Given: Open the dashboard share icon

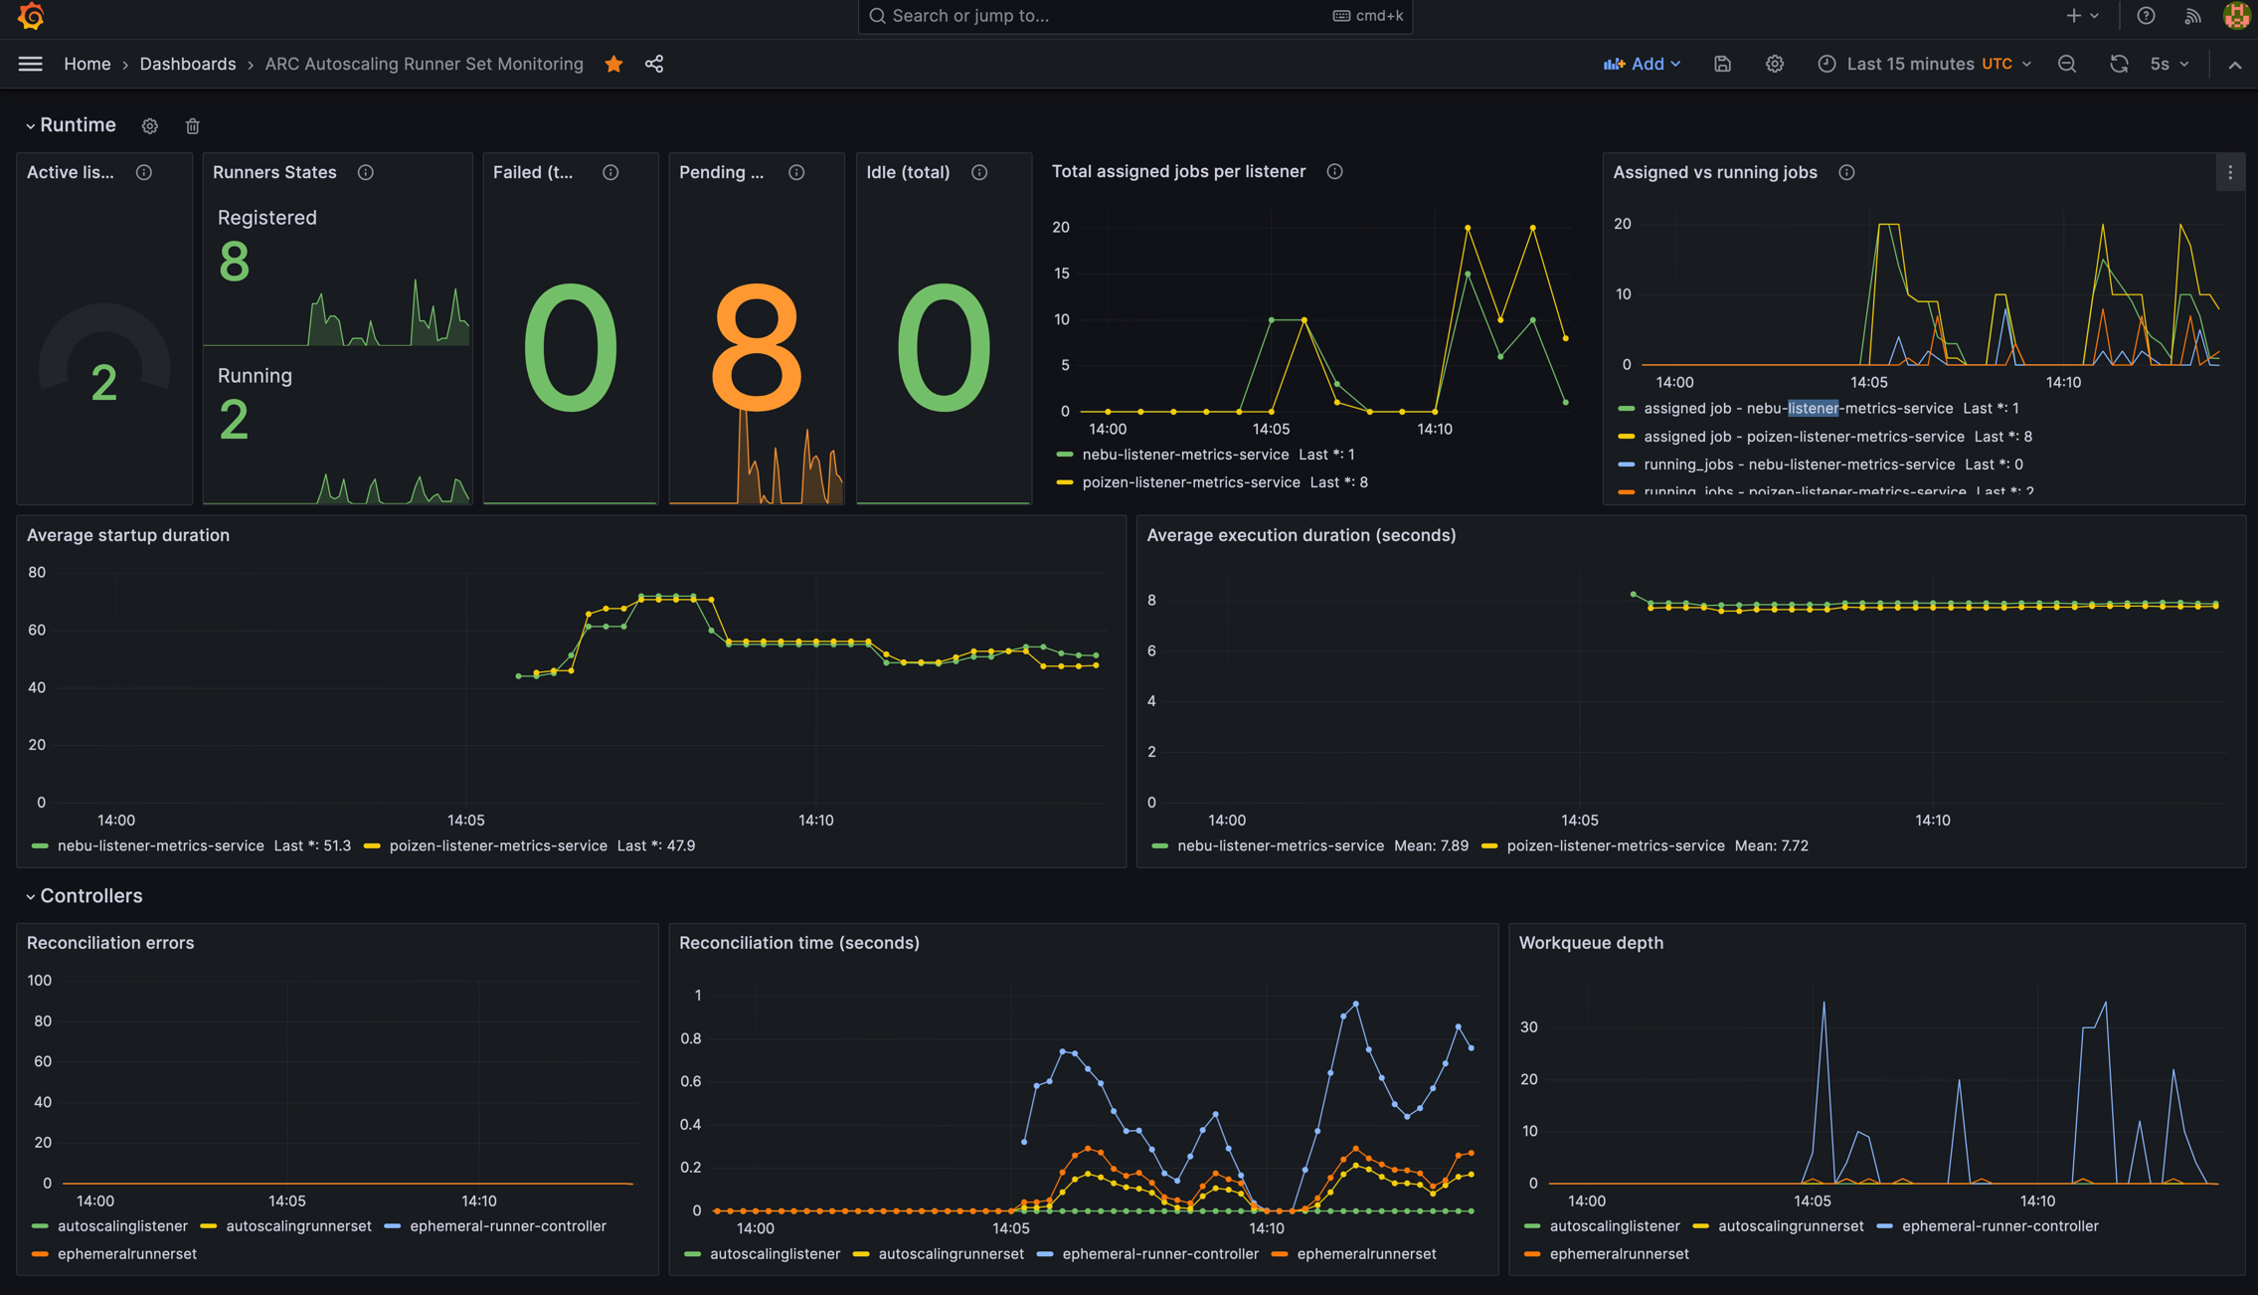Looking at the screenshot, I should (x=653, y=64).
